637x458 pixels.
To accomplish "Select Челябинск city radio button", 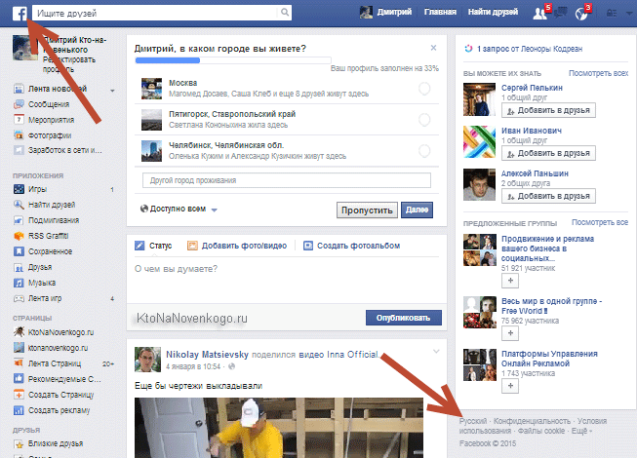I will click(424, 150).
